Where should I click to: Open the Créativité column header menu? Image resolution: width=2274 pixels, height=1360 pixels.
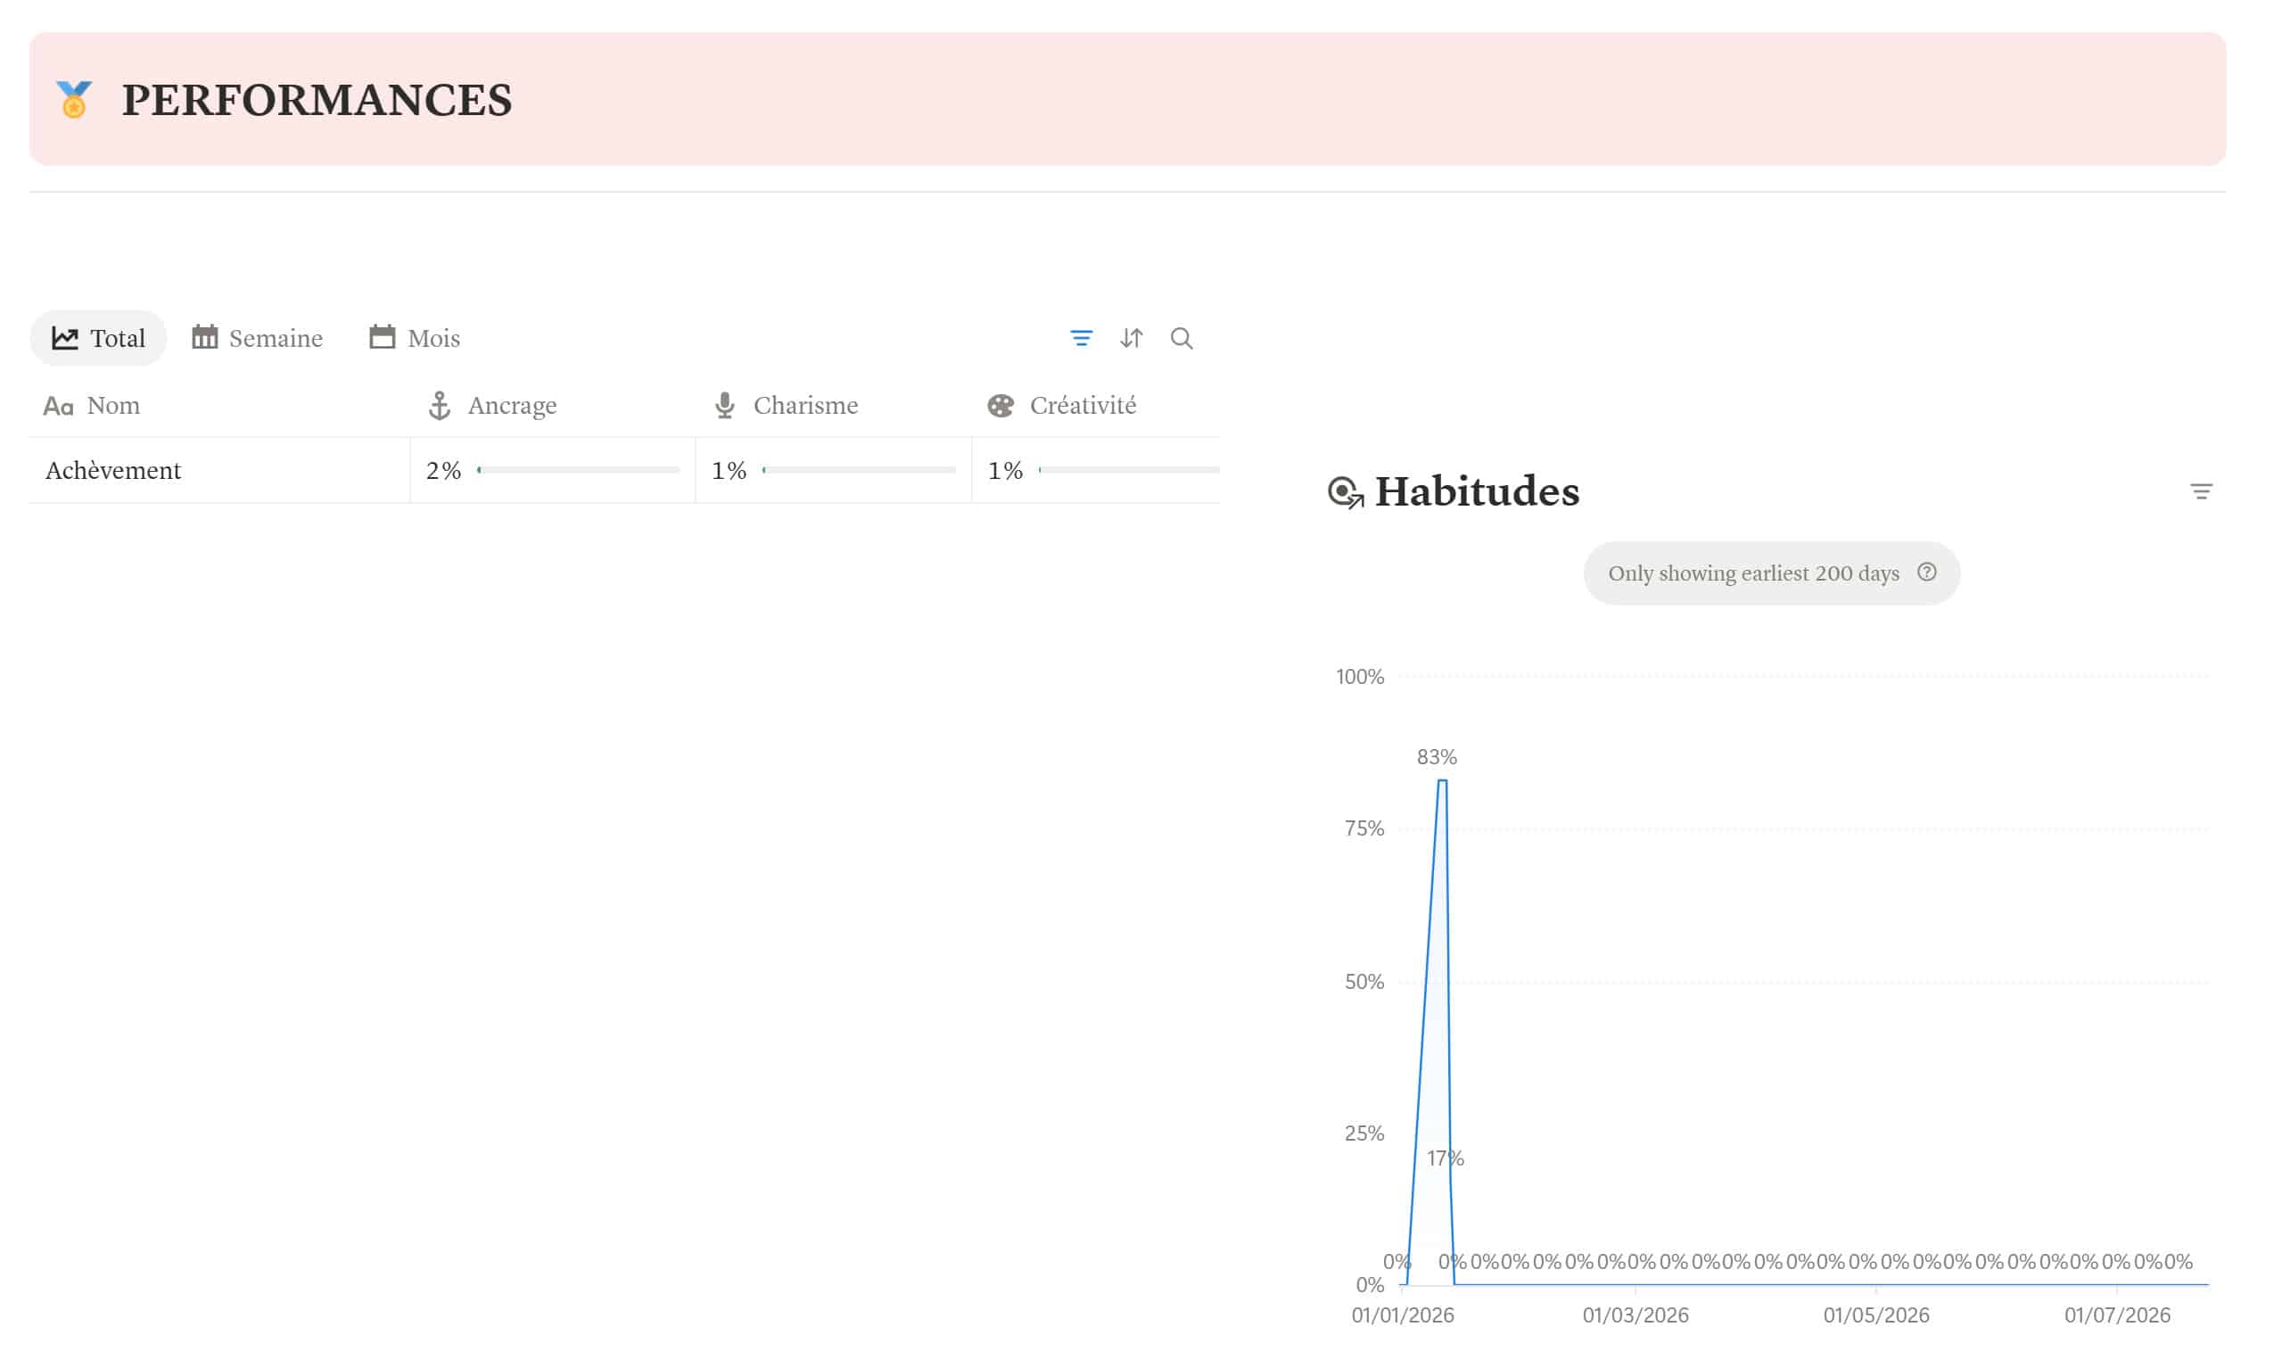click(x=1096, y=405)
